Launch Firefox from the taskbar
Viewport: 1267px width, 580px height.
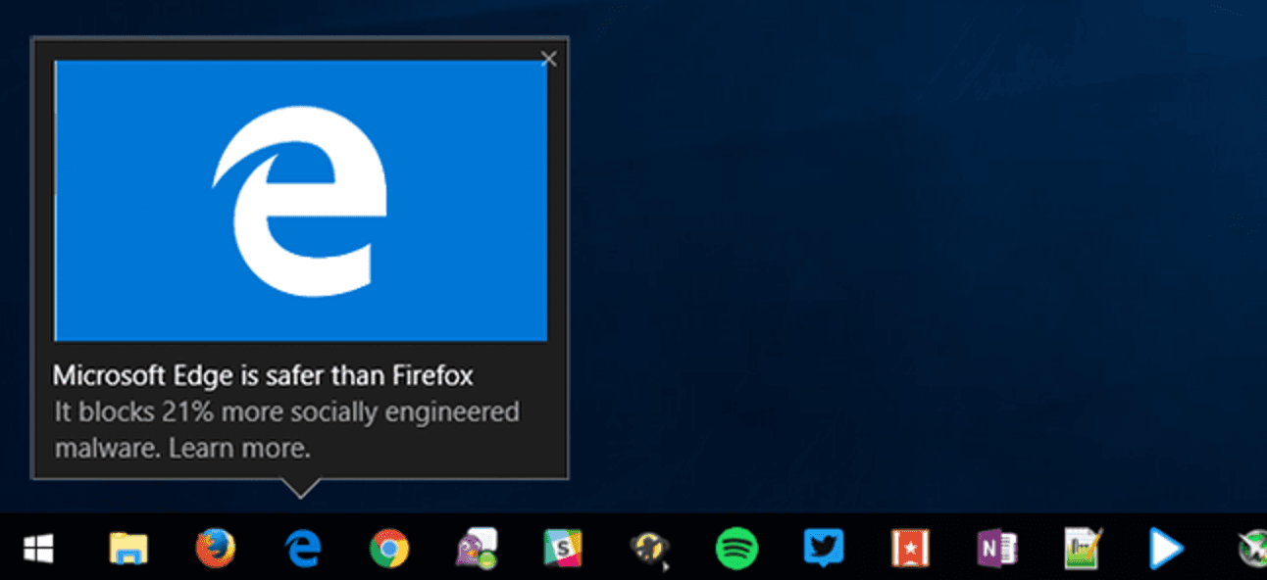tap(215, 549)
